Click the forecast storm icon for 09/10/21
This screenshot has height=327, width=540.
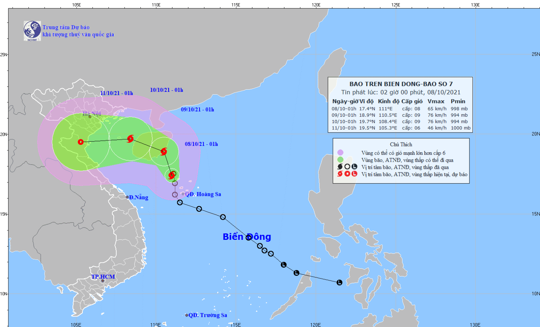click(164, 151)
